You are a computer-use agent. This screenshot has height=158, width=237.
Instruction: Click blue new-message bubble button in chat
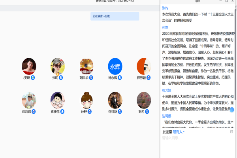point(232,110)
